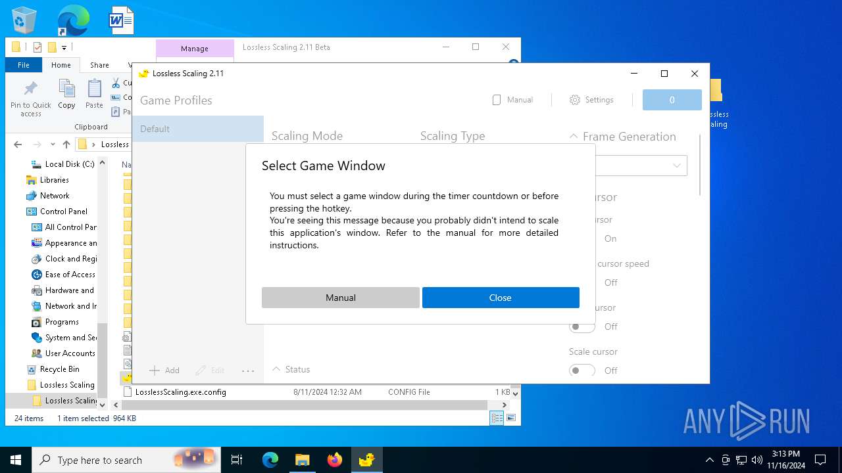Open the Manual book icon in header

point(497,100)
